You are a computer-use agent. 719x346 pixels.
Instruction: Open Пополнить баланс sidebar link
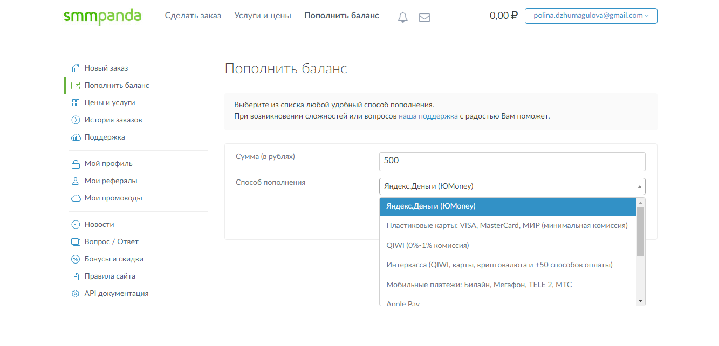117,86
